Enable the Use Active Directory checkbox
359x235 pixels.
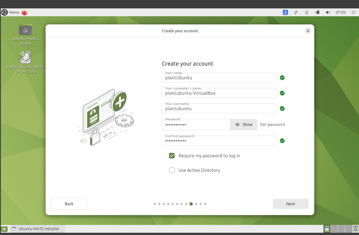[172, 170]
